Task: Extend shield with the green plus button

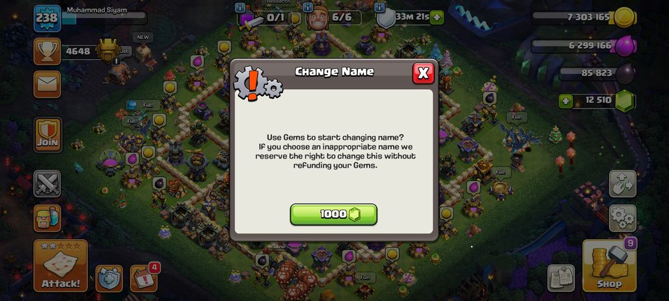Action: click(x=437, y=18)
